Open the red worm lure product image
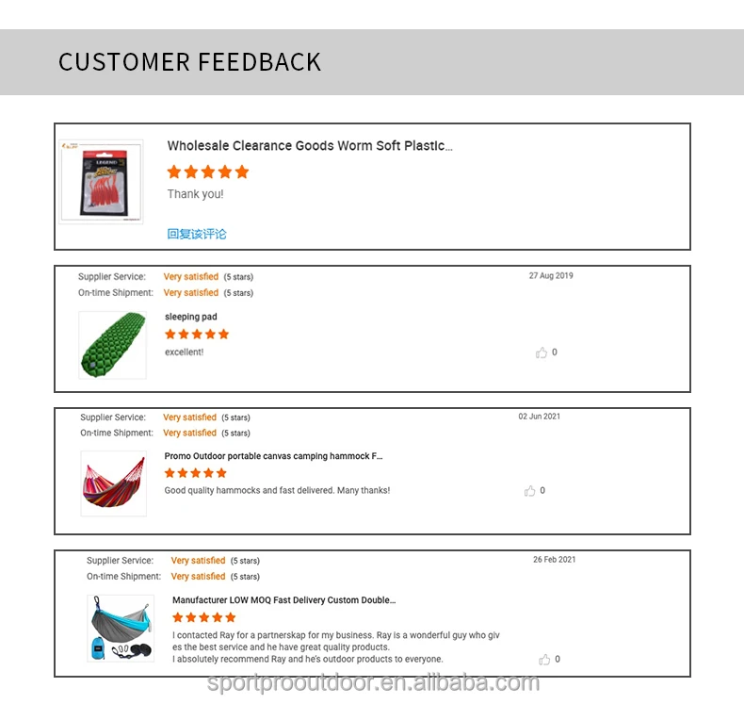 click(102, 182)
